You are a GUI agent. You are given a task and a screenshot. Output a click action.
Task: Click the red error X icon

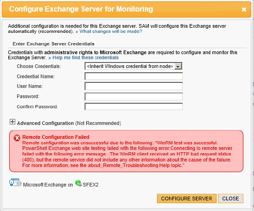(x=17, y=138)
